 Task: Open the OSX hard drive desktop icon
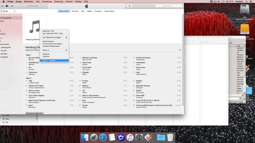[x=244, y=10]
